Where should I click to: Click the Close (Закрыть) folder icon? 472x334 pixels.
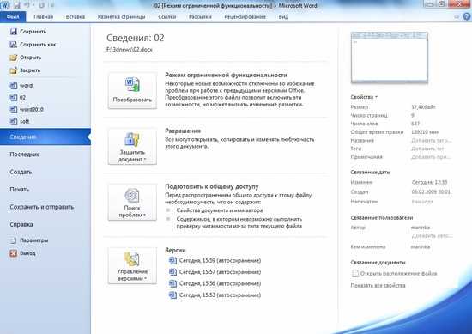[13, 70]
